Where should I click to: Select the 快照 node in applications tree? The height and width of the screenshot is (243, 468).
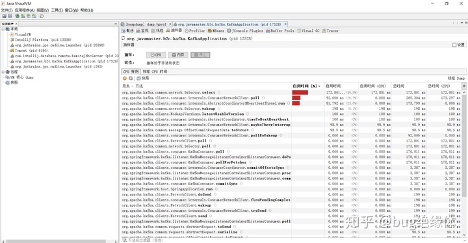12,83
